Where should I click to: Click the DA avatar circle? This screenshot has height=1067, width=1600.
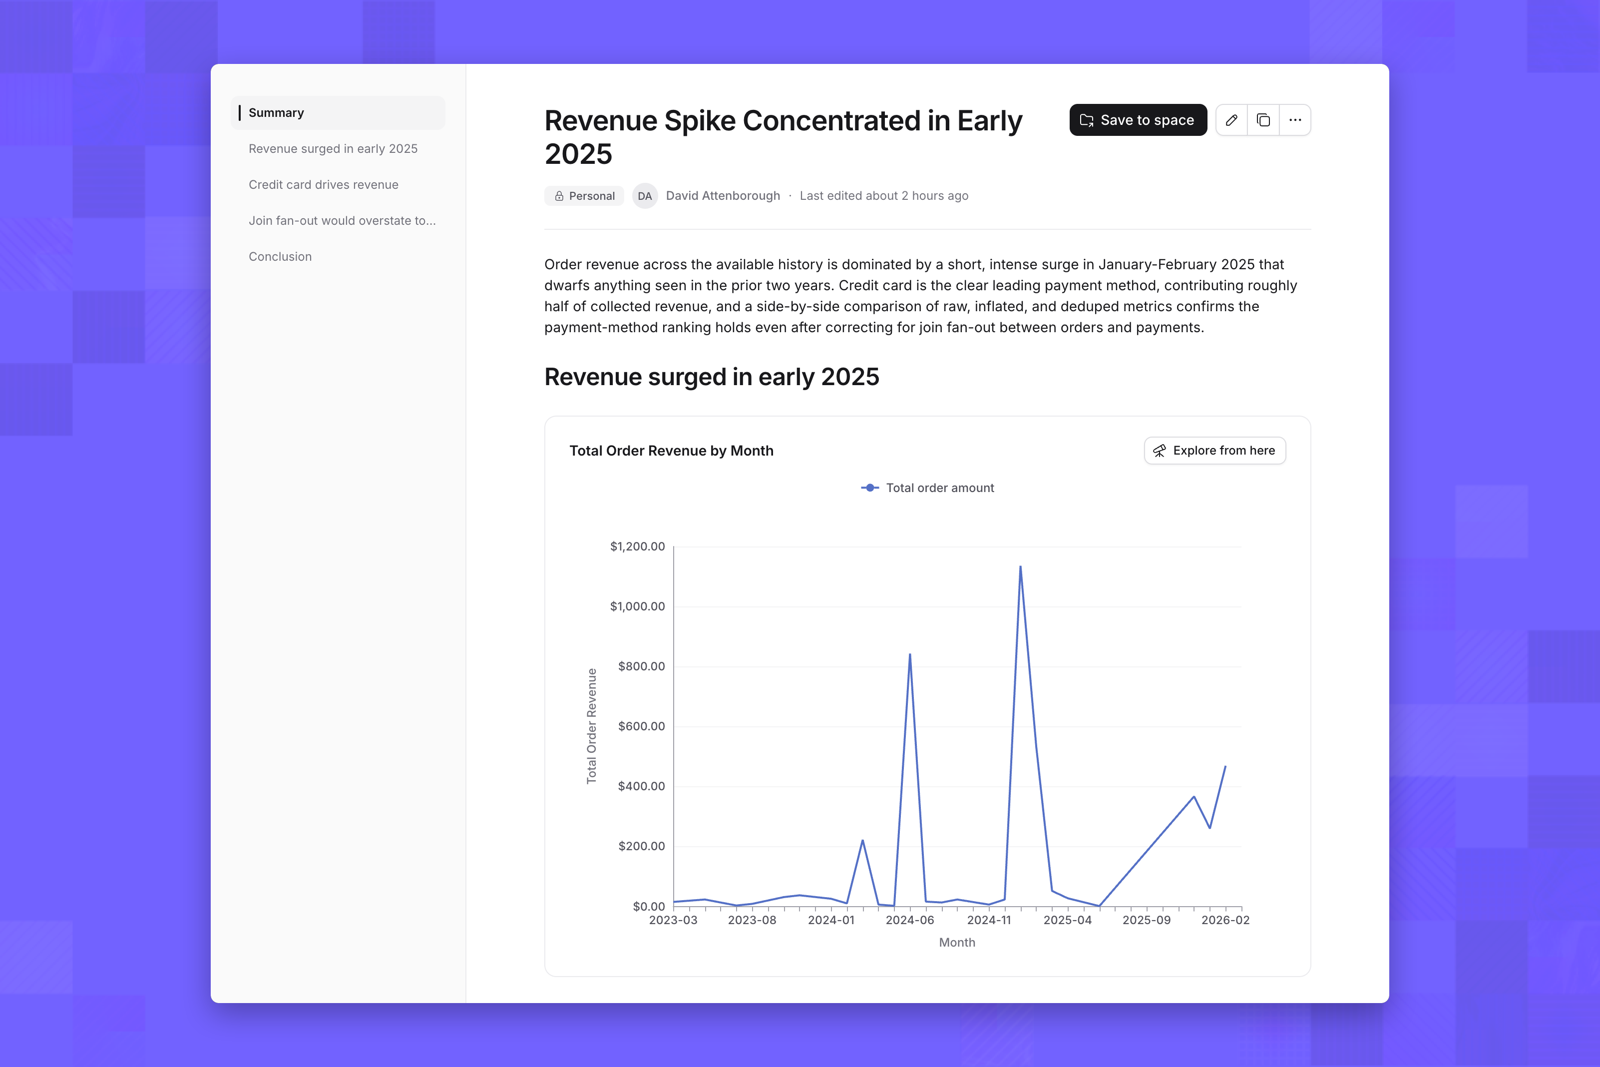tap(645, 196)
